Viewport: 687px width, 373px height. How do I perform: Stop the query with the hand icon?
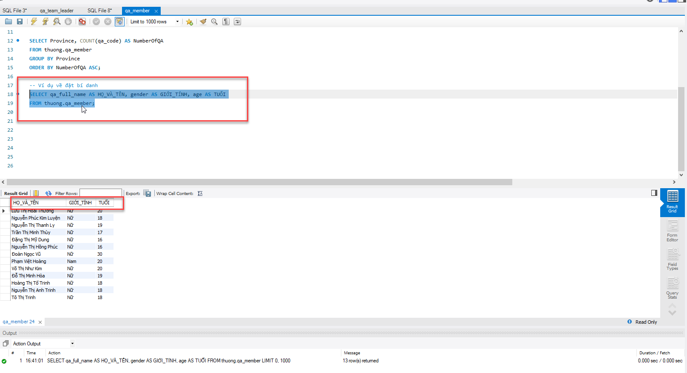tap(68, 22)
